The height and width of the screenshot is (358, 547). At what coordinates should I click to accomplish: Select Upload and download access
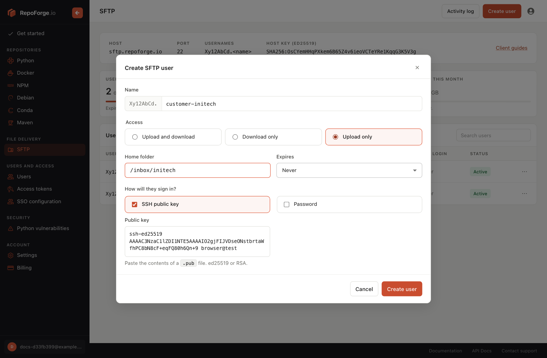point(173,137)
